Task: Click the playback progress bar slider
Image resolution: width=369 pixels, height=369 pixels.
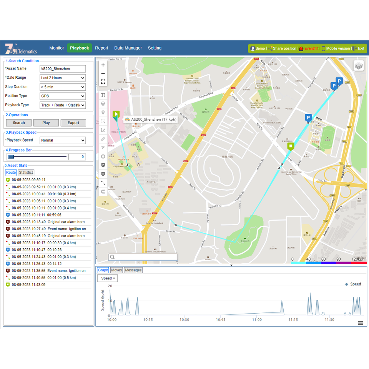Action: point(11,157)
